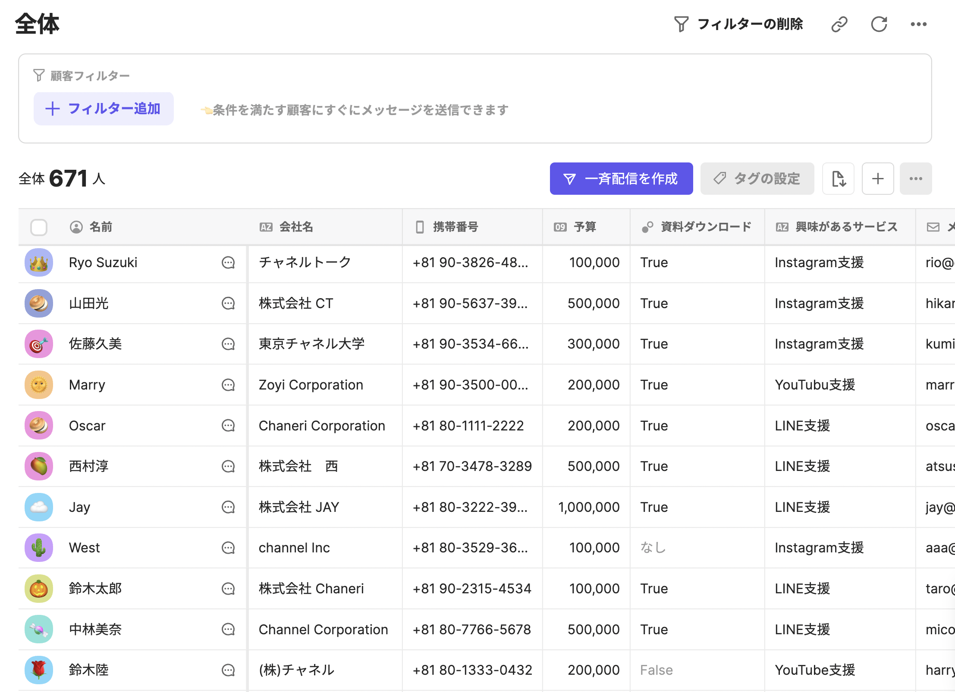Click the export file download icon

[838, 178]
